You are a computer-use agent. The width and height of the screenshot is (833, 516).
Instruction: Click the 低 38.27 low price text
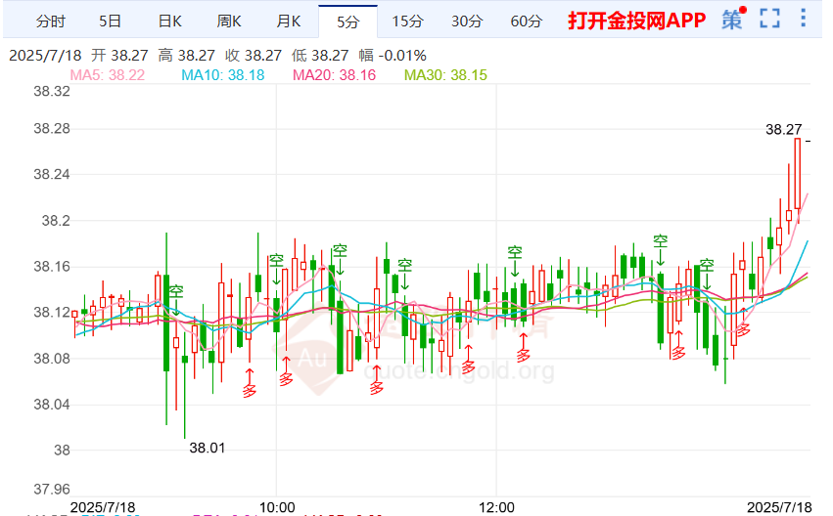tap(320, 55)
